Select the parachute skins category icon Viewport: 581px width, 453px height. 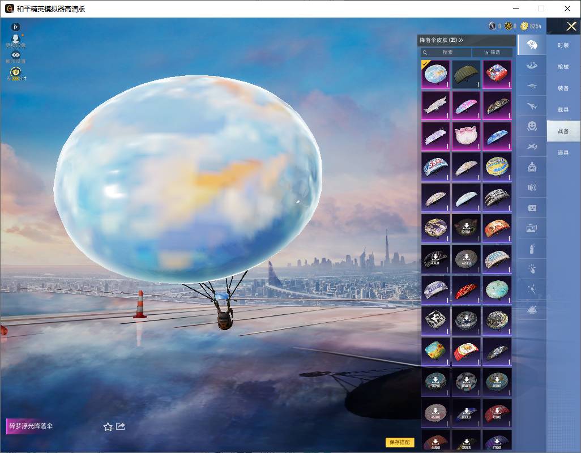[532, 45]
